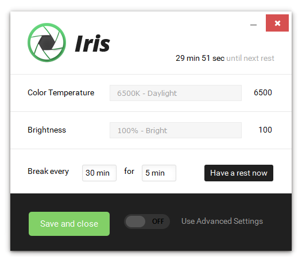Click the Brightness label
Viewport: 302px width, 264px height.
pos(47,130)
